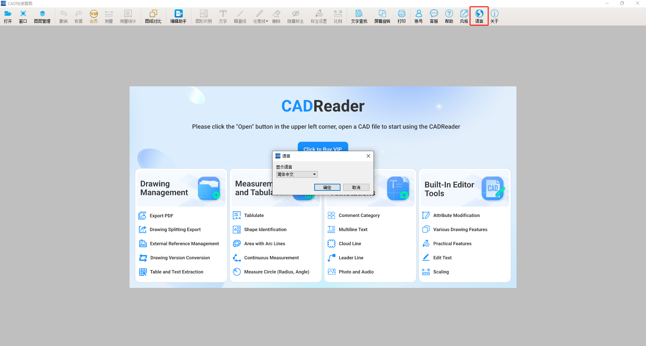Screen dimensions: 646x346
Task: Click Continuous Measurement feature
Action: [271, 258]
